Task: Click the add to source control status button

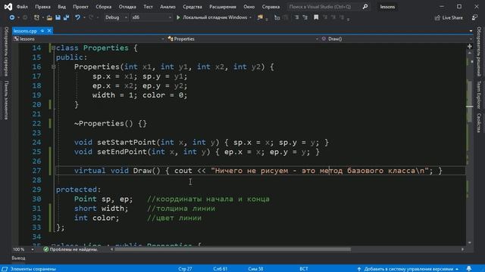Action: click(408, 269)
